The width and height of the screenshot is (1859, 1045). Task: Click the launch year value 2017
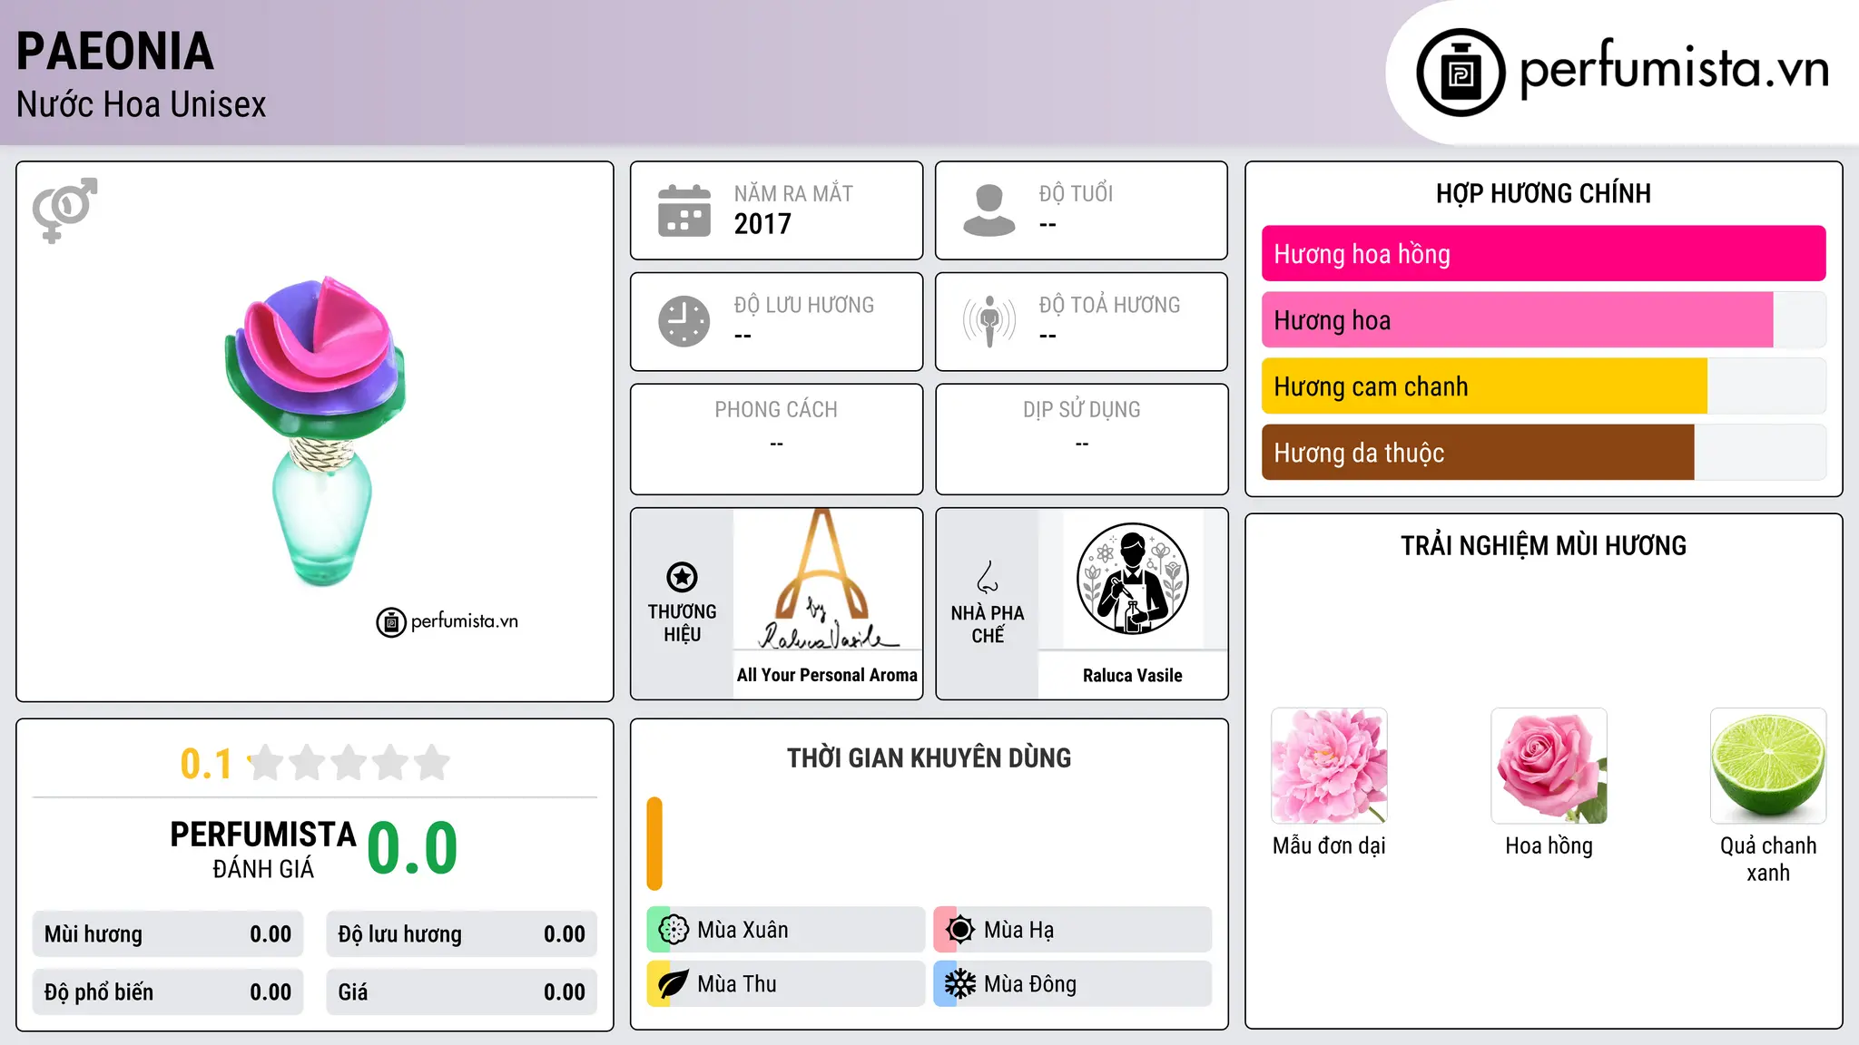coord(762,224)
